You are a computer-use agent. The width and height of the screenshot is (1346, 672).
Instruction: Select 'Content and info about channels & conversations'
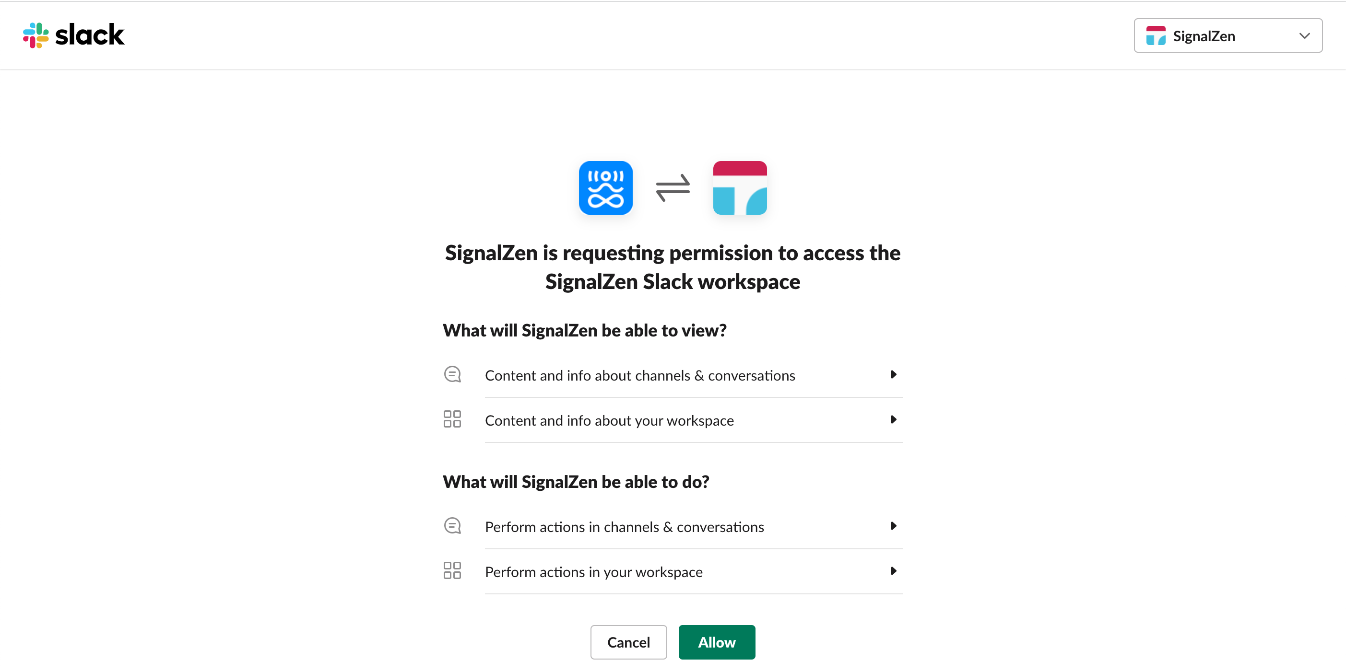(x=640, y=376)
